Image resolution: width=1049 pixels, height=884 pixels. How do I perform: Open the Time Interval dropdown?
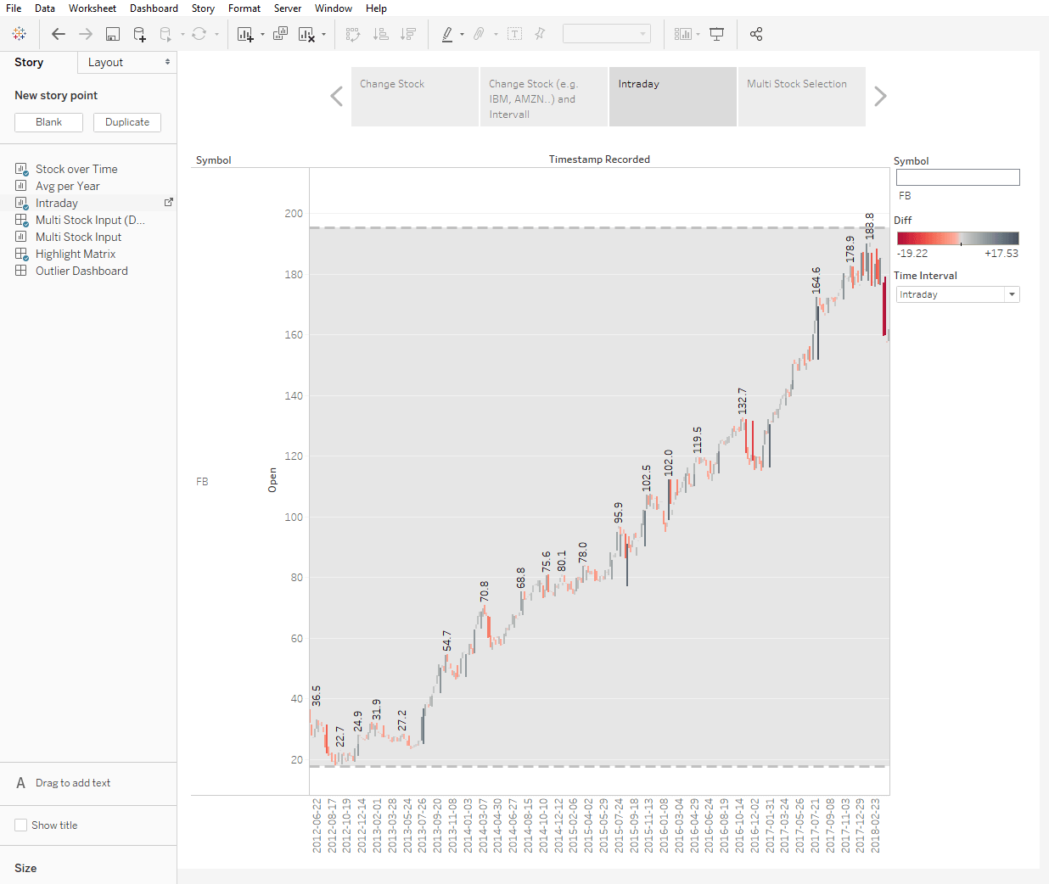coord(1013,294)
